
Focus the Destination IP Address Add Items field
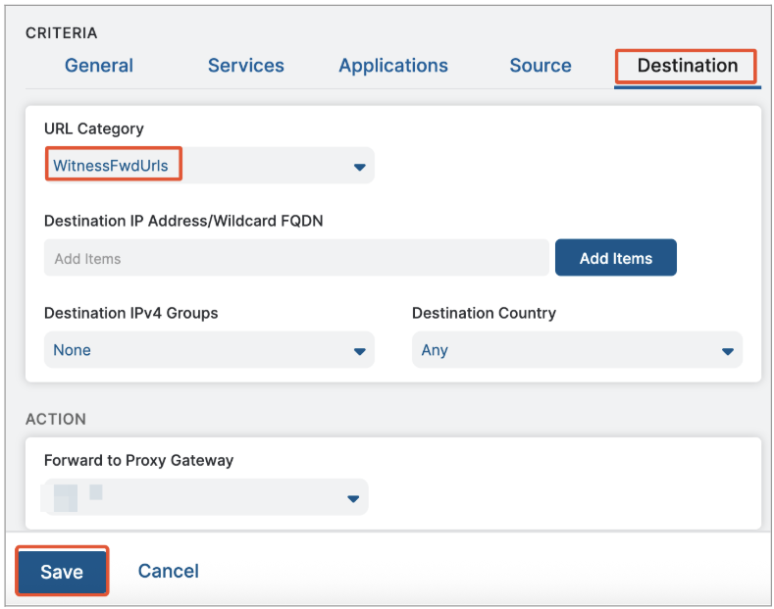[294, 259]
